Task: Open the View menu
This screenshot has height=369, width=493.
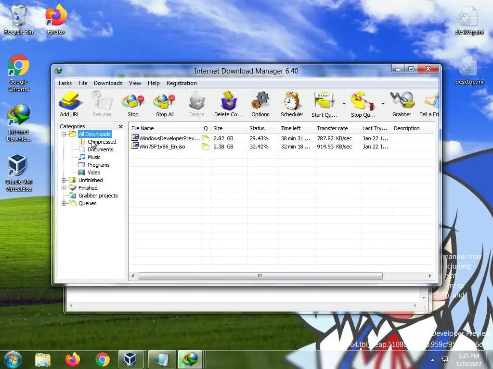Action: click(135, 83)
